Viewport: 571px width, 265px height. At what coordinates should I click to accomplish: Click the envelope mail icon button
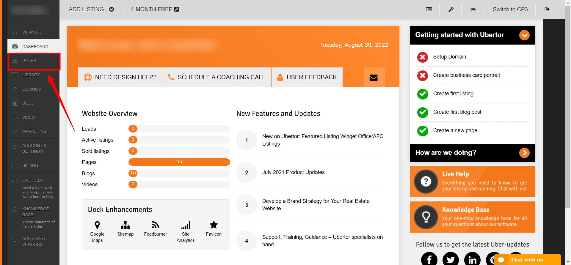pos(374,77)
